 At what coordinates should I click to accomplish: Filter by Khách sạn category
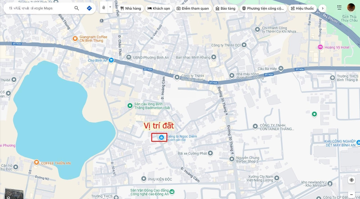pos(159,8)
